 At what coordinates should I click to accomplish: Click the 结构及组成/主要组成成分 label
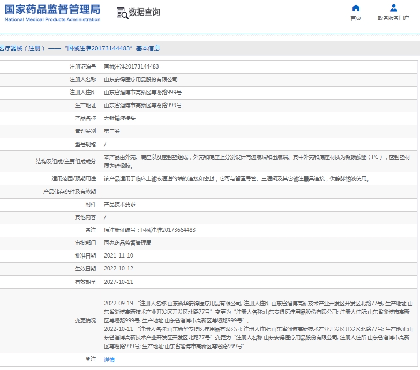click(66, 162)
